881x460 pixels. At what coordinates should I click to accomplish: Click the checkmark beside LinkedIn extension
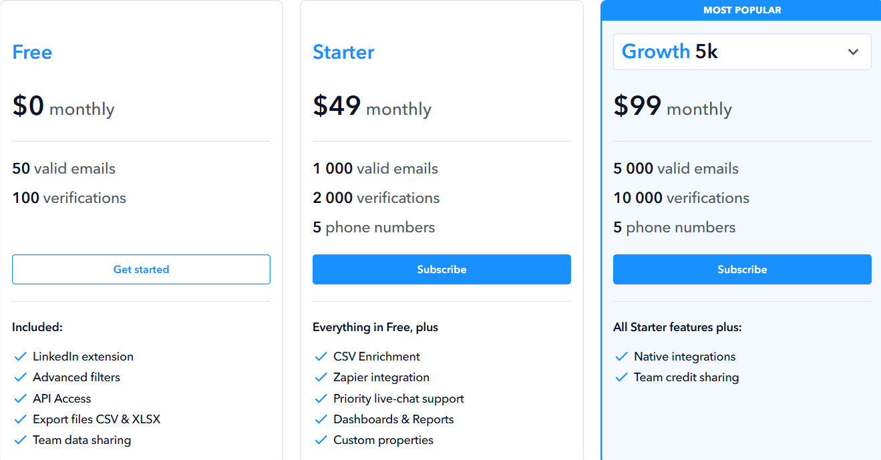(x=20, y=357)
